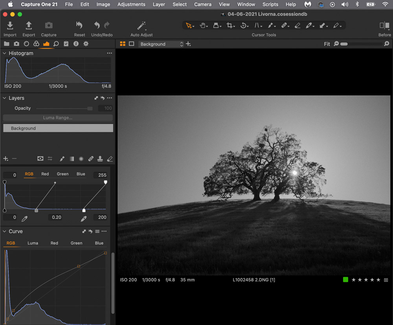The width and height of the screenshot is (393, 325).
Task: Click the Export icon in the toolbar
Action: [x=29, y=26]
